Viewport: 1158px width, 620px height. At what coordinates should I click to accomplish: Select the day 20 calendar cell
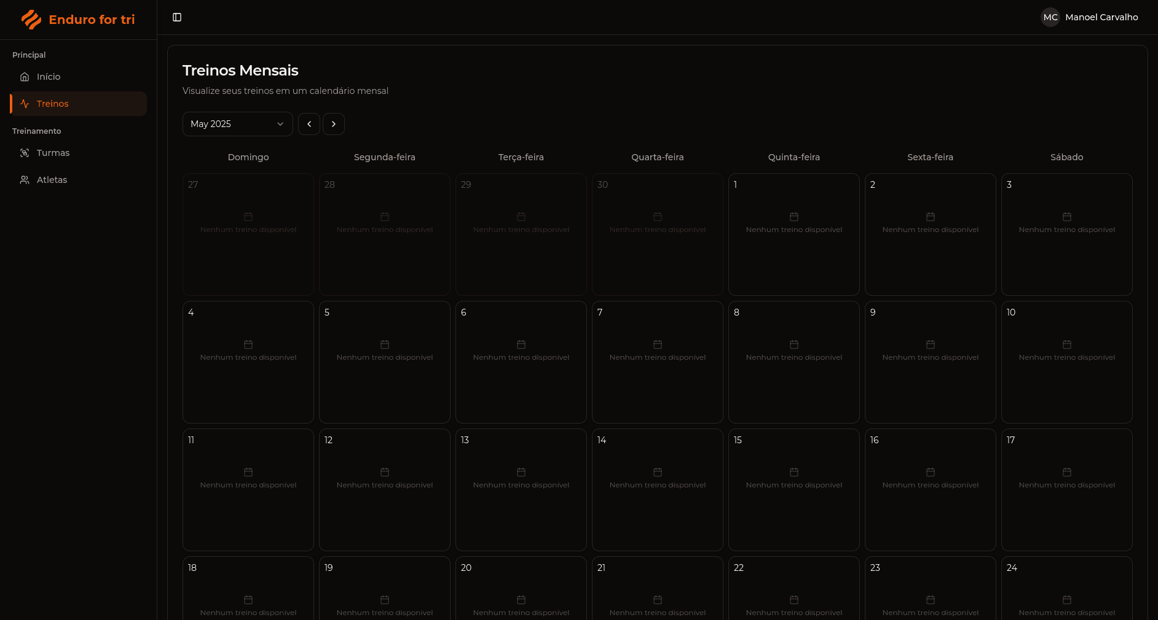coord(521,588)
